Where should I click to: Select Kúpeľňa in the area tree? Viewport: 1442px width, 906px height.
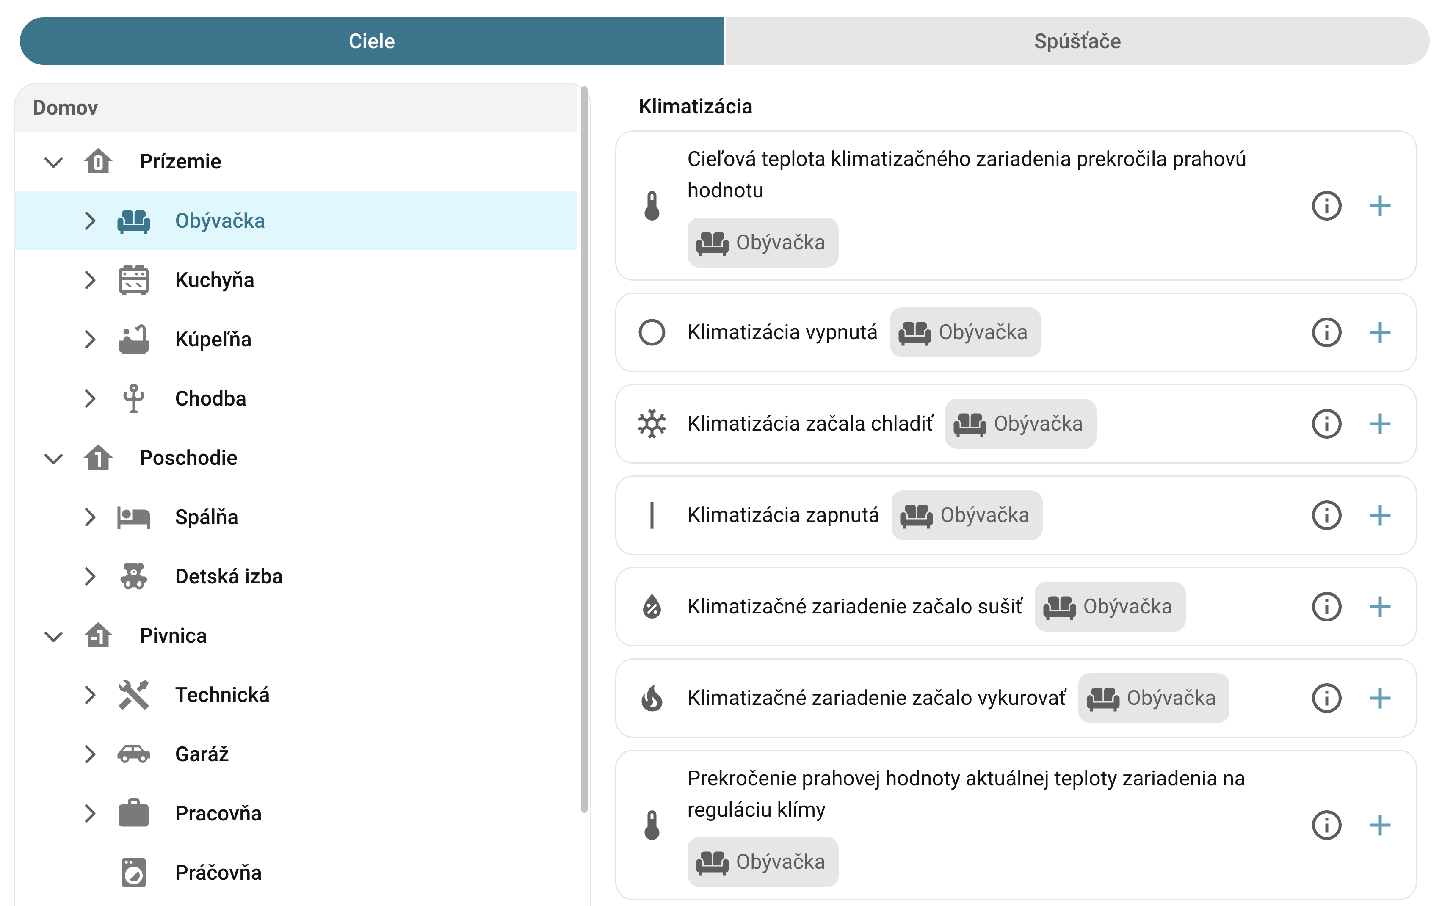(213, 340)
